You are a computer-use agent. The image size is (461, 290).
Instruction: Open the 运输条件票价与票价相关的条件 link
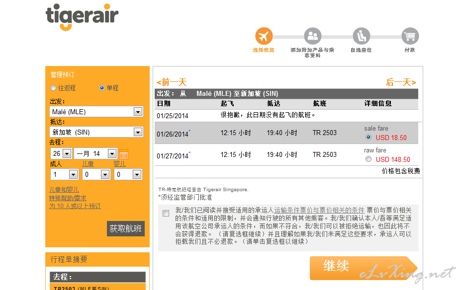(x=319, y=210)
